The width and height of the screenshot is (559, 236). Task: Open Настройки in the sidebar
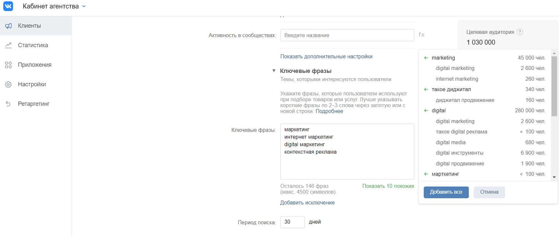[x=36, y=84]
